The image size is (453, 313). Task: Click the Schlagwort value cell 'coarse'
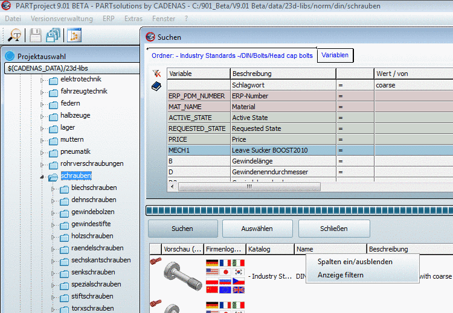click(414, 85)
